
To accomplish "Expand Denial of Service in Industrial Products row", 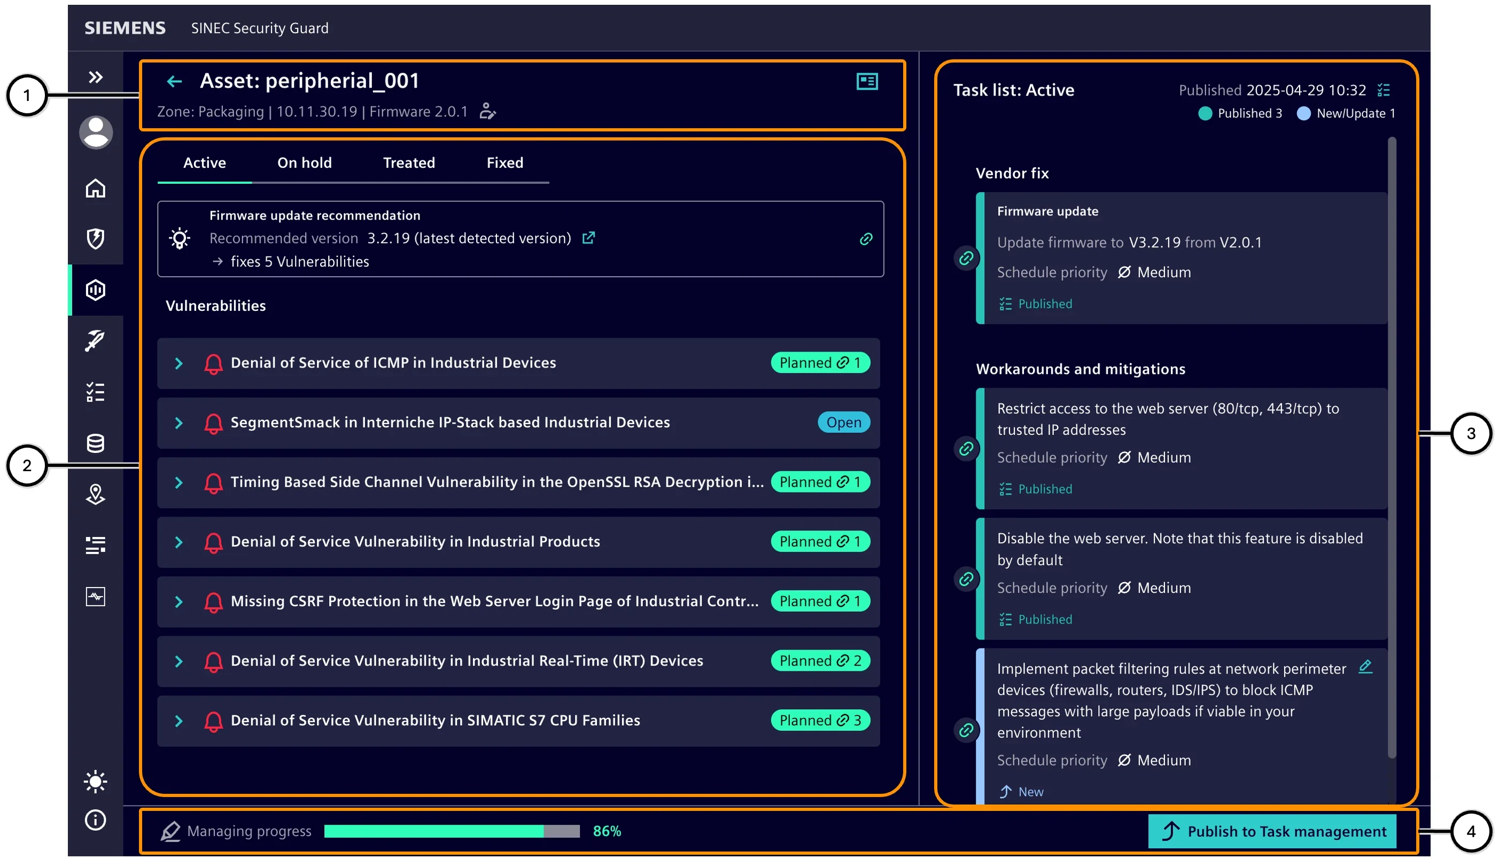I will click(x=178, y=542).
